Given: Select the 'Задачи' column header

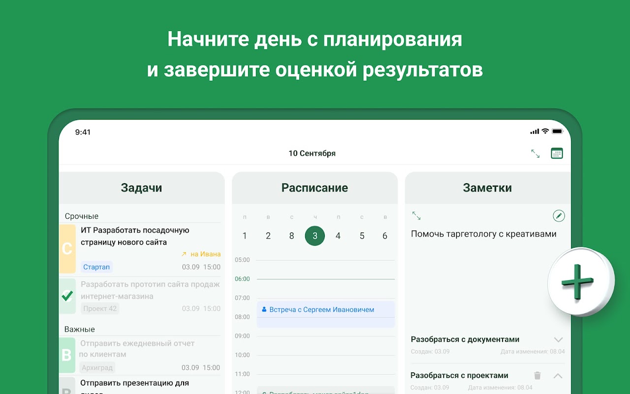Looking at the screenshot, I should click(142, 188).
